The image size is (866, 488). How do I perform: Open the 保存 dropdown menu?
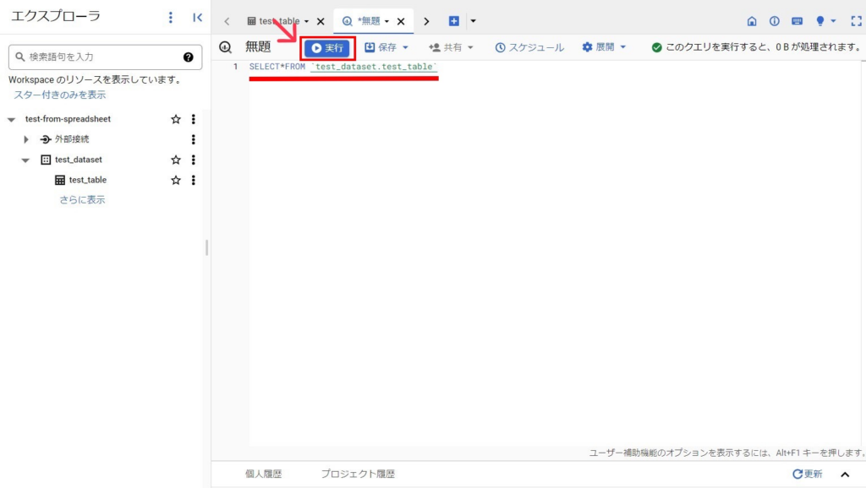386,47
